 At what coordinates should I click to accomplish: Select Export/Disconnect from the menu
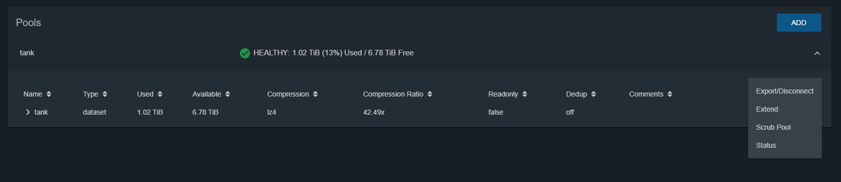click(x=785, y=91)
